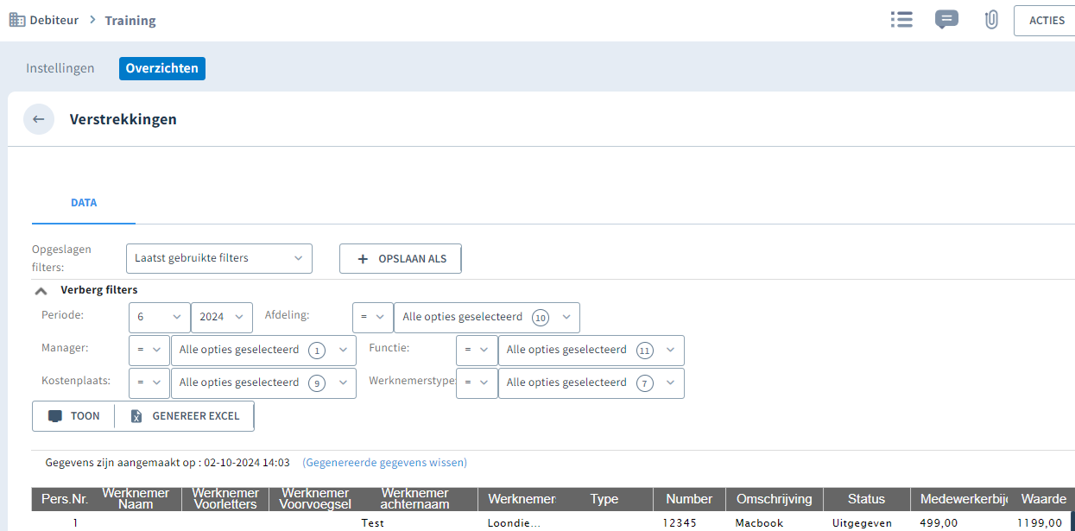Open the Kostenplaats operator dropdown

click(149, 382)
